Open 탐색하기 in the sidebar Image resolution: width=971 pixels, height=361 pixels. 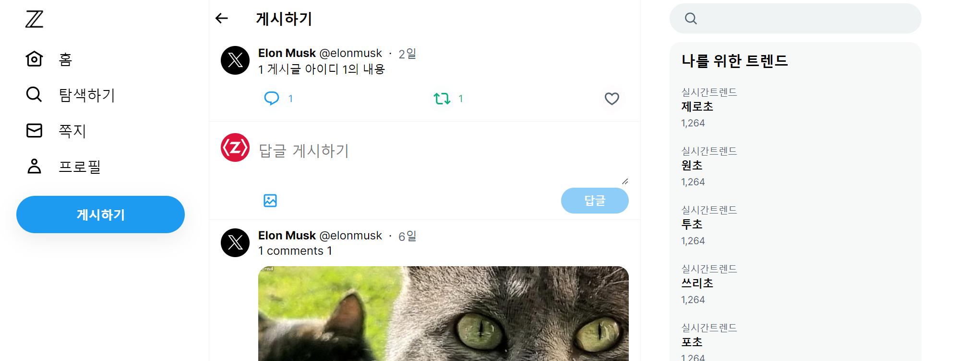(x=71, y=95)
